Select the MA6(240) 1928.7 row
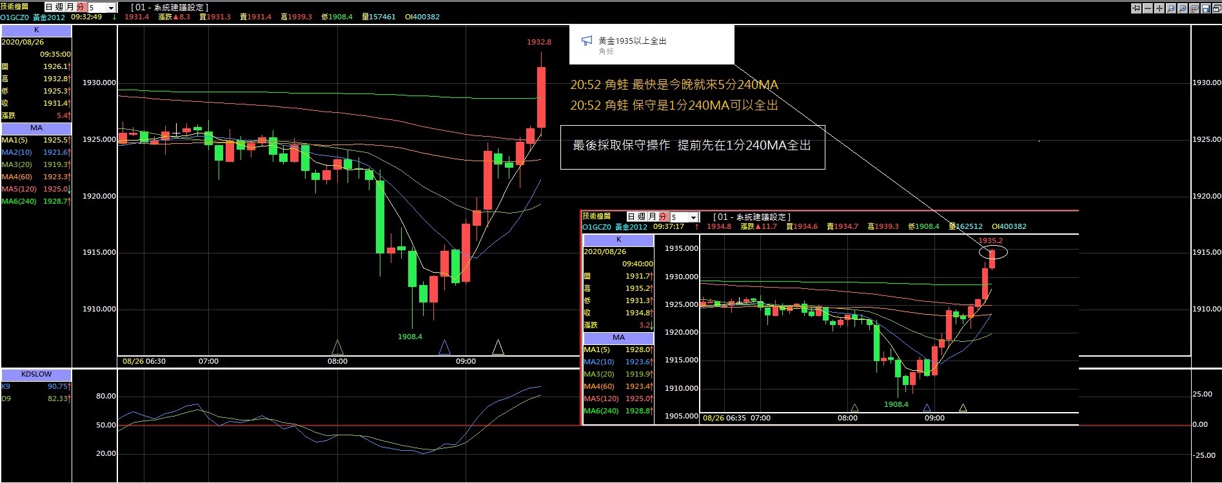The image size is (1222, 483). tap(36, 201)
